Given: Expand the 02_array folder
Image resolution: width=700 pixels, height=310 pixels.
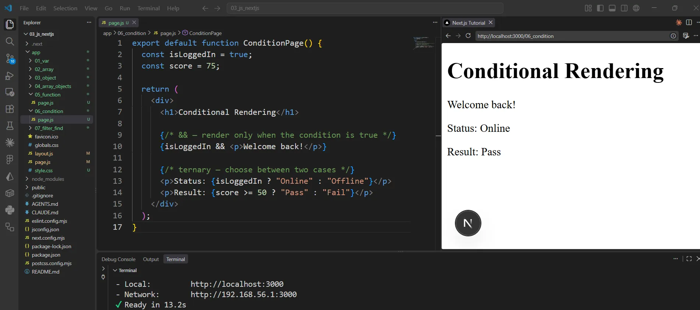Looking at the screenshot, I should [30, 69].
